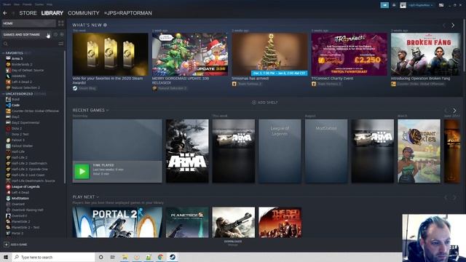
Task: Open Chrome from the taskbar
Action: click(160, 257)
